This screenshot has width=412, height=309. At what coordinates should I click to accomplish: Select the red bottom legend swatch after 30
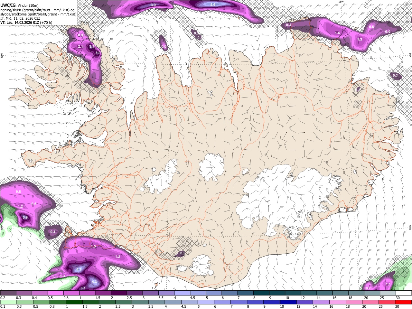404,302
